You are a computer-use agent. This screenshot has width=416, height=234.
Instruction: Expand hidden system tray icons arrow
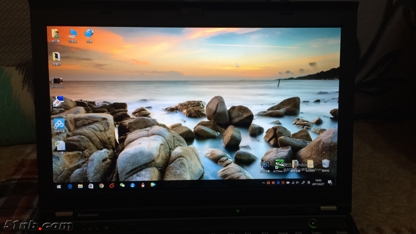pos(263,183)
